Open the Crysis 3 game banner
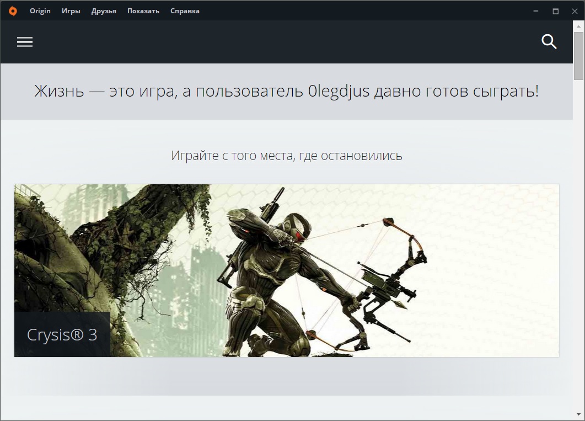Image resolution: width=585 pixels, height=421 pixels. (287, 270)
